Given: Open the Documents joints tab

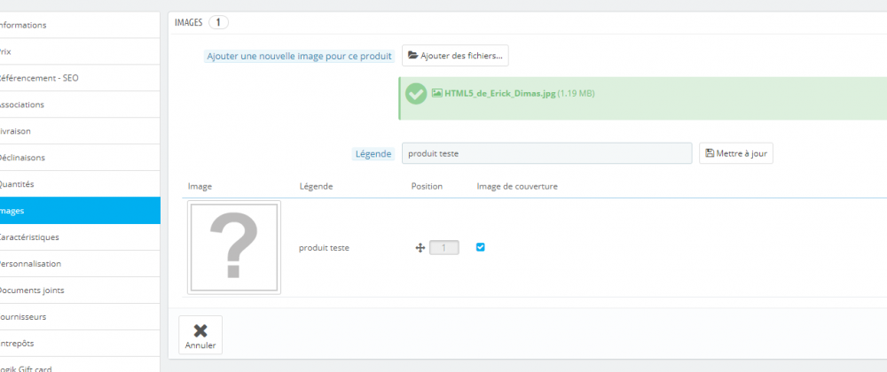Looking at the screenshot, I should point(79,291).
